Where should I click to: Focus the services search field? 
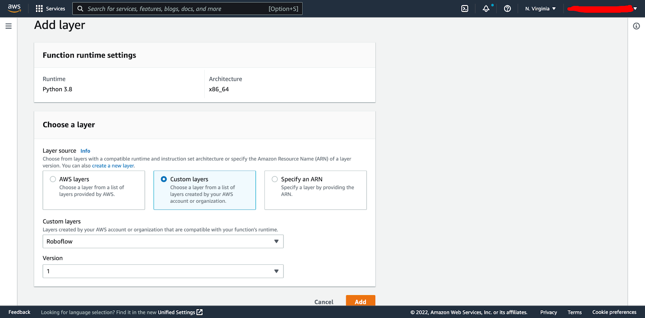coord(187,8)
